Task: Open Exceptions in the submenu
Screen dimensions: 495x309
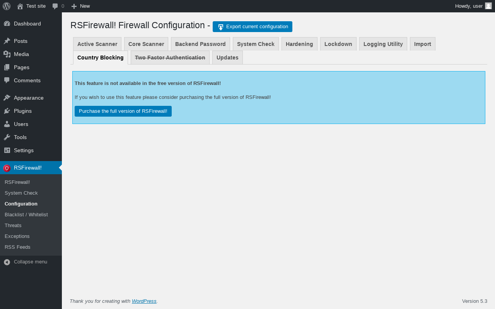Action: [31, 236]
